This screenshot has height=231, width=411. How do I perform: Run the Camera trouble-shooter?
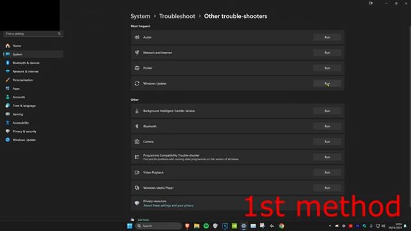tap(327, 142)
